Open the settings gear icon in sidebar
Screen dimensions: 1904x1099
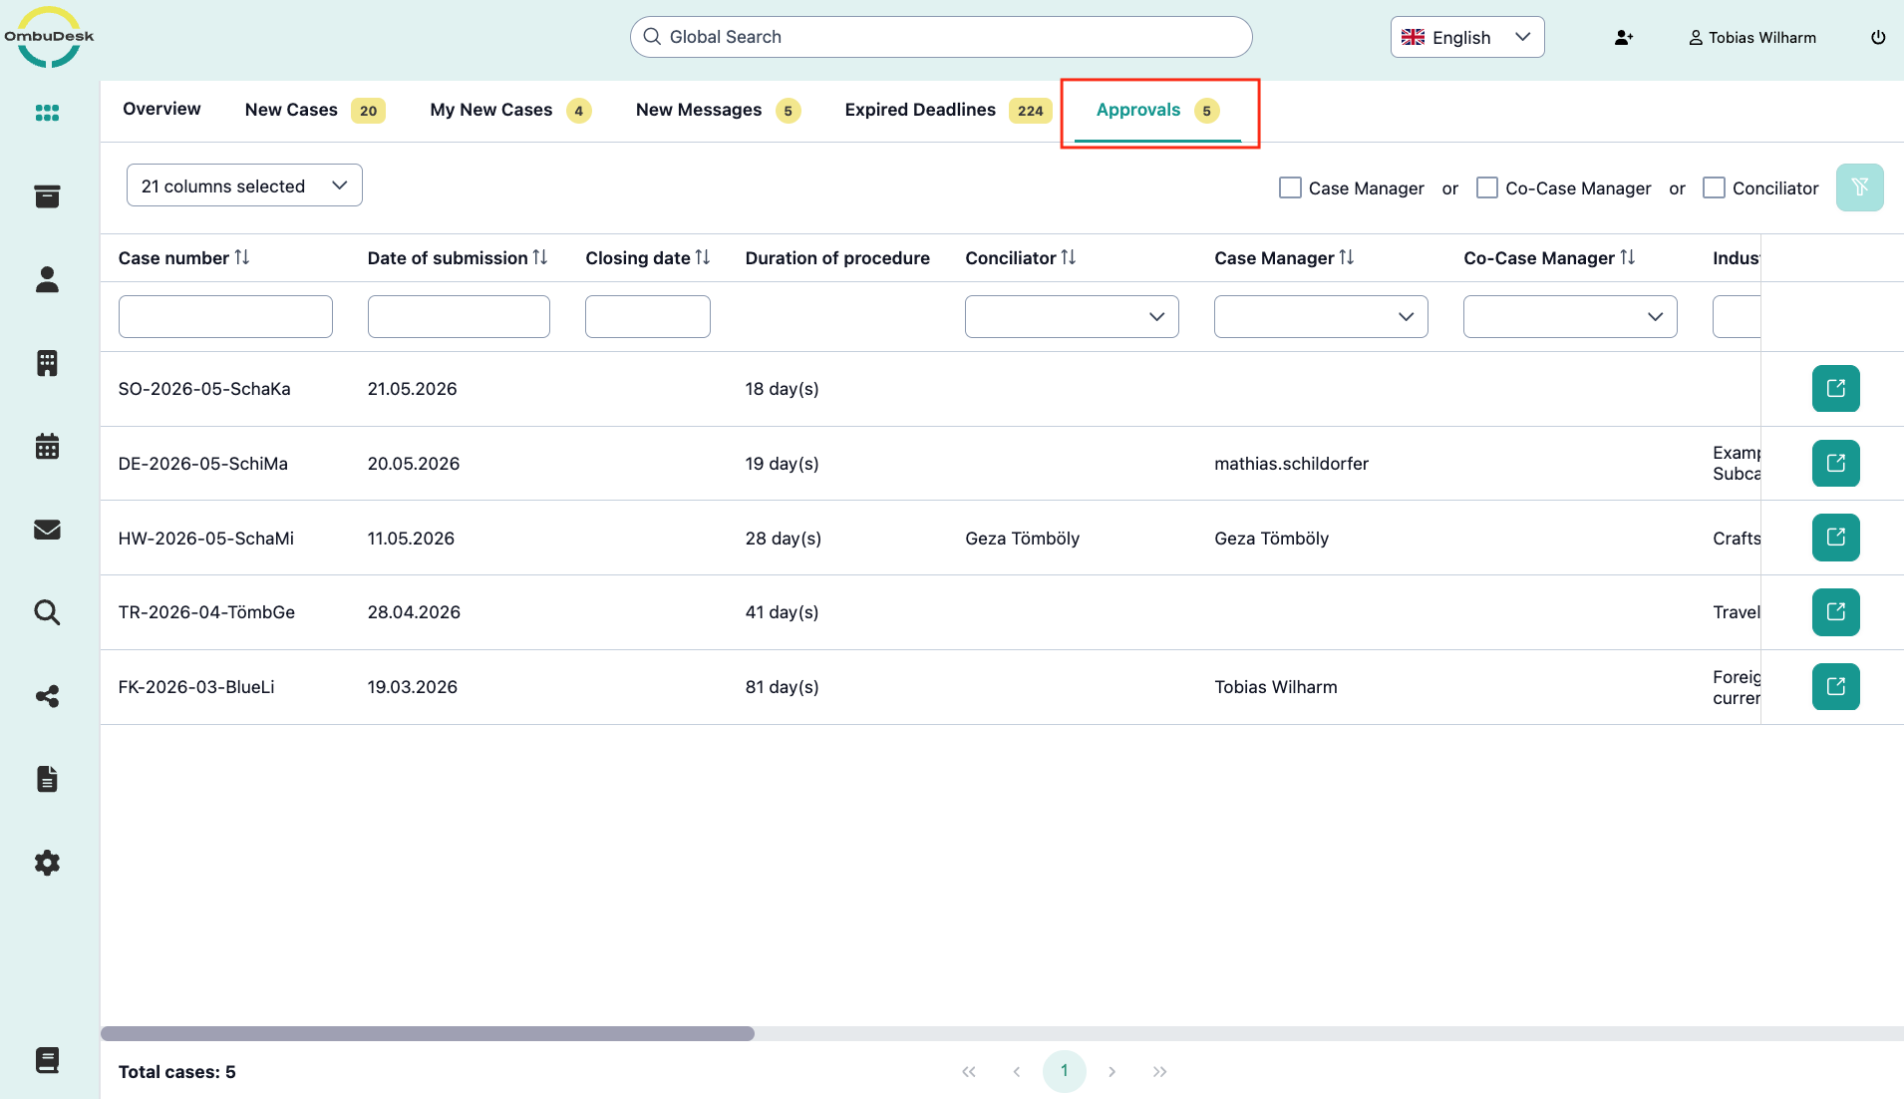47,863
